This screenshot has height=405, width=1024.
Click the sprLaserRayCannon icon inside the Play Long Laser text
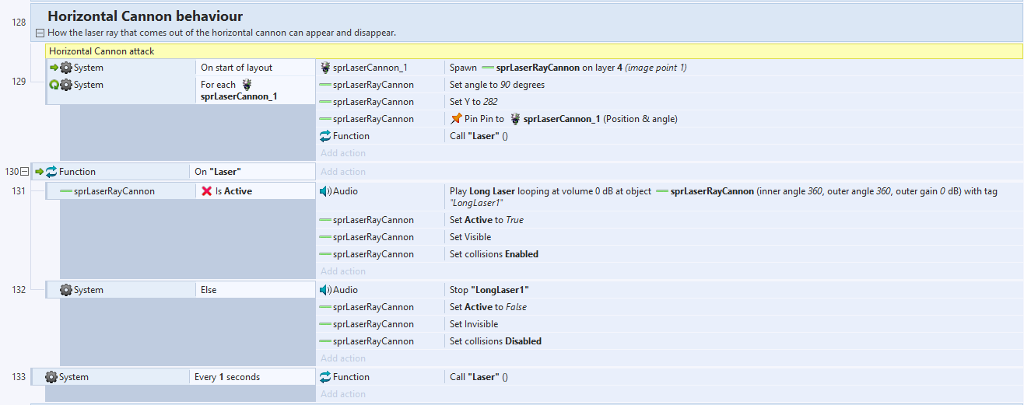(662, 190)
